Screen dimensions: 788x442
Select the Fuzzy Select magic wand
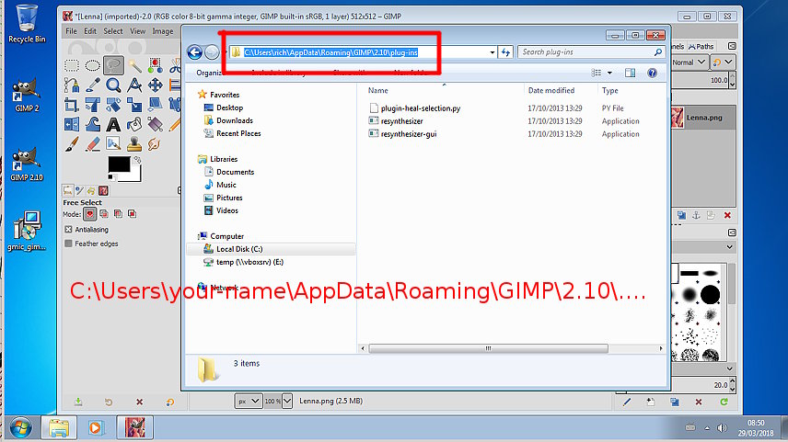[134, 66]
